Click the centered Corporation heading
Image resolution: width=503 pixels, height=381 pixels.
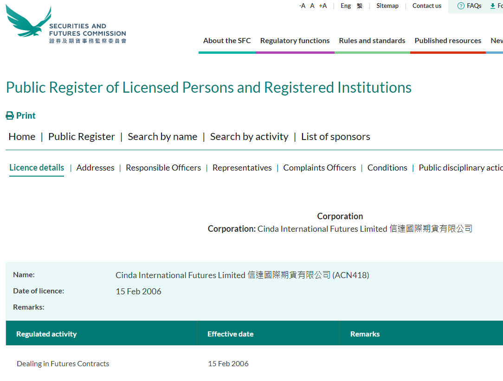pyautogui.click(x=340, y=216)
